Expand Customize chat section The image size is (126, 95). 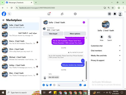(106, 46)
